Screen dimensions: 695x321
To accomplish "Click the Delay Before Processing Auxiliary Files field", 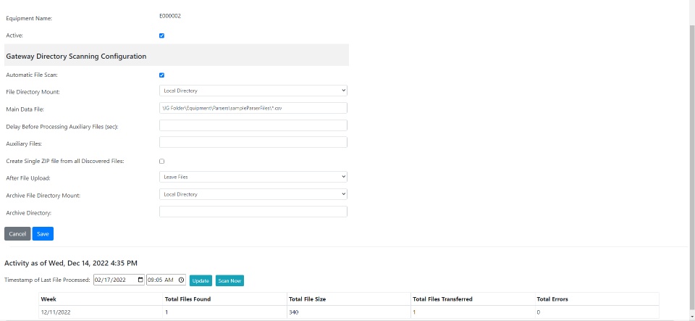I will (253, 125).
